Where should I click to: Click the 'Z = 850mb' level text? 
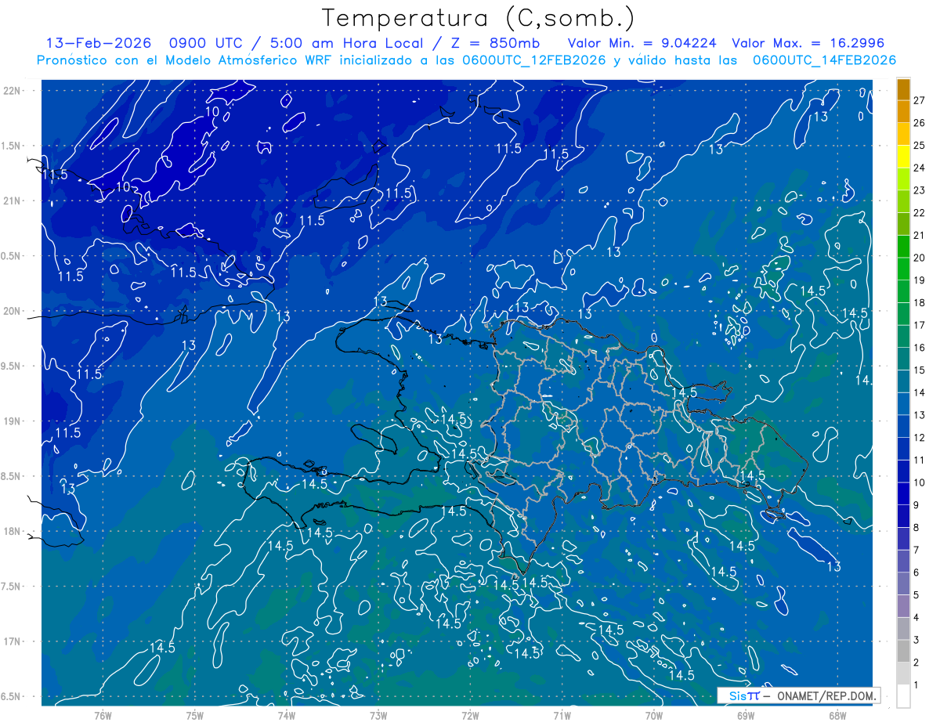pyautogui.click(x=494, y=43)
